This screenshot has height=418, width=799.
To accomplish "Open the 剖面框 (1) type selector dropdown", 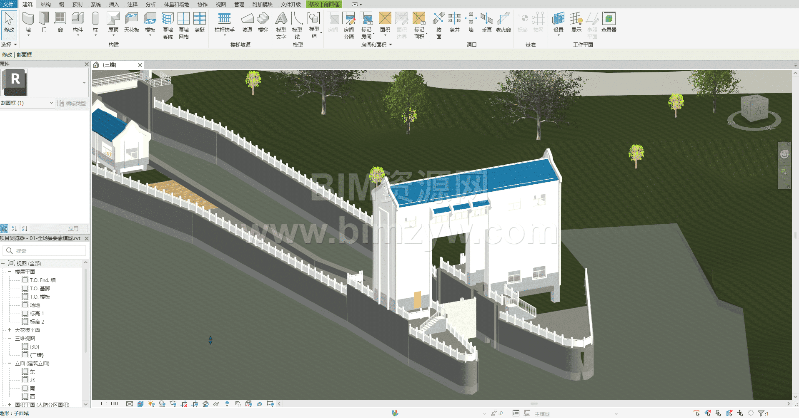I will coord(51,103).
